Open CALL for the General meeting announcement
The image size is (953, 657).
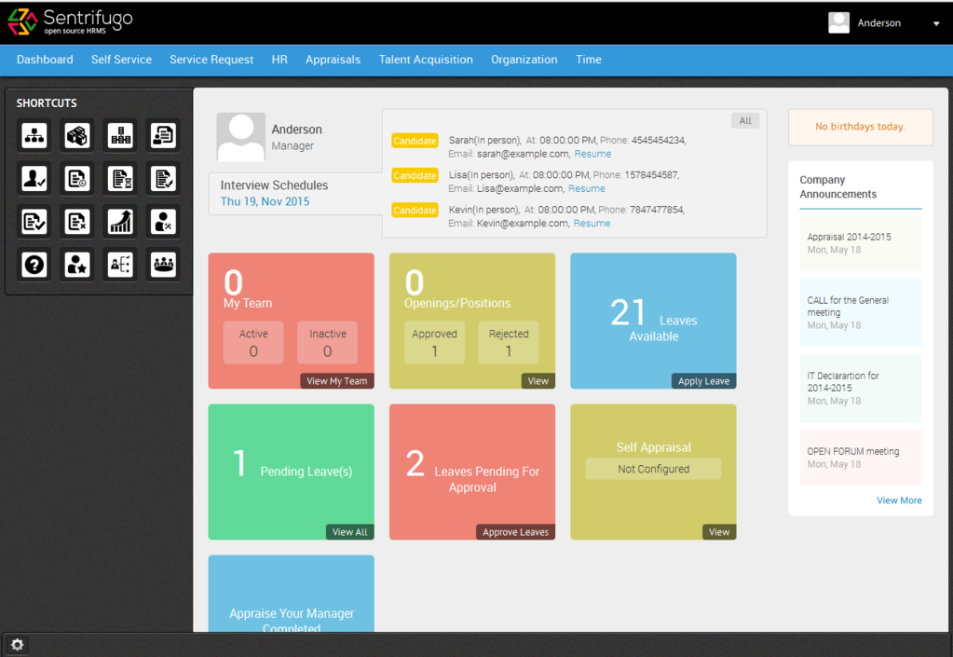861,312
